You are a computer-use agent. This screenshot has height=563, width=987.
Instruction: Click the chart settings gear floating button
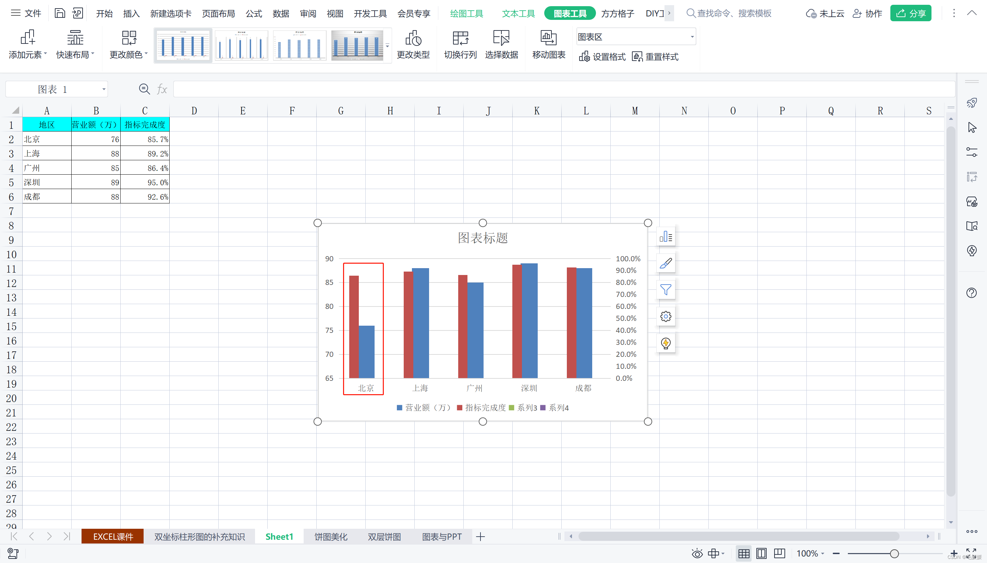[666, 317]
